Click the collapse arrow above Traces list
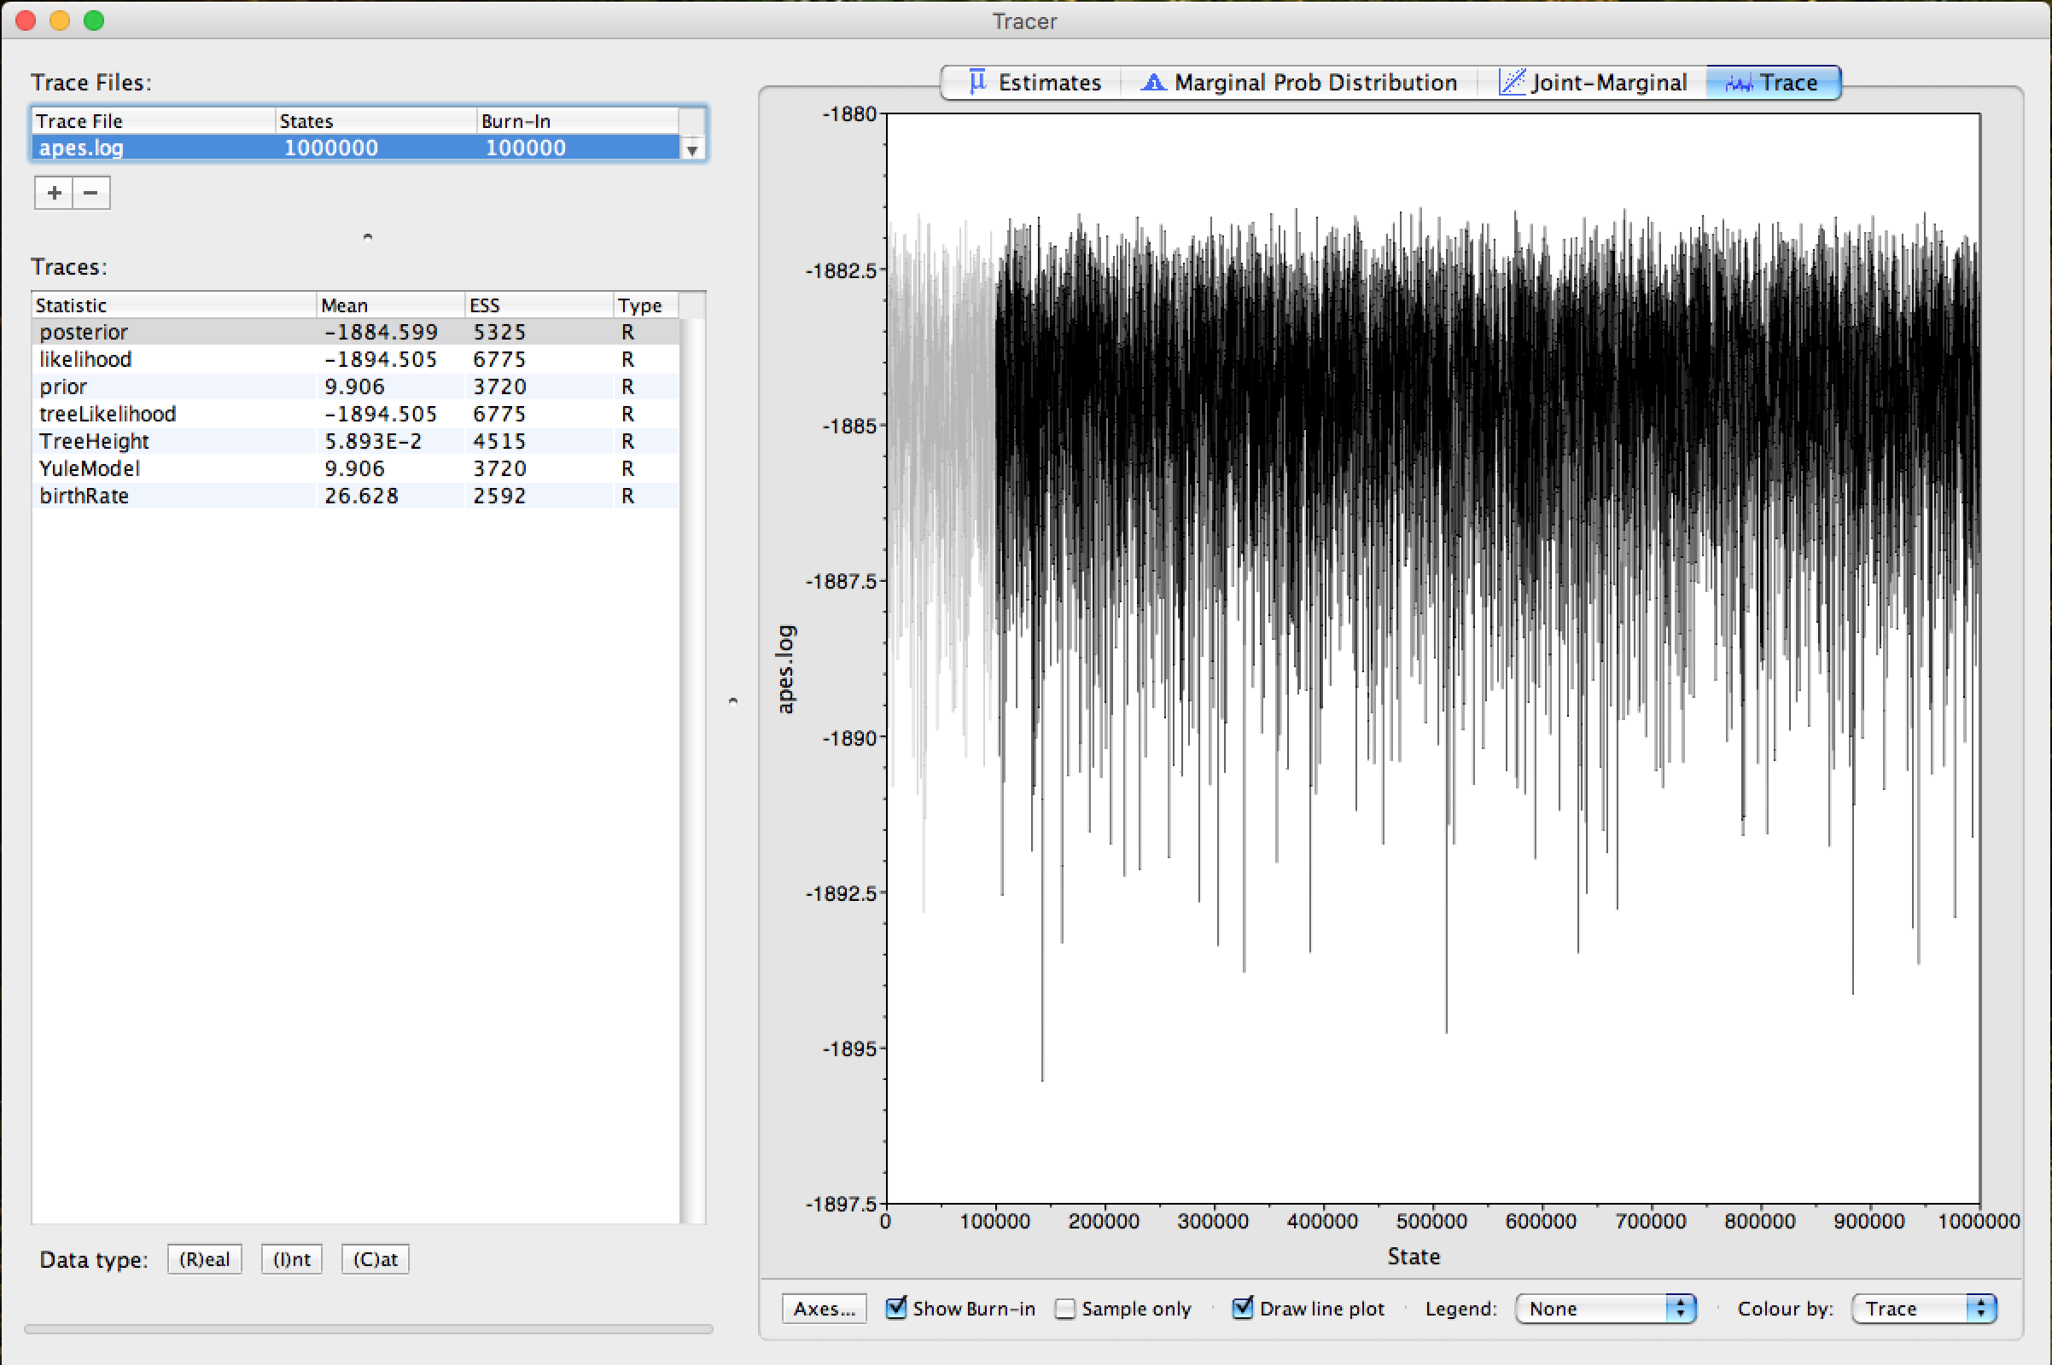The height and width of the screenshot is (1365, 2052). coord(368,236)
